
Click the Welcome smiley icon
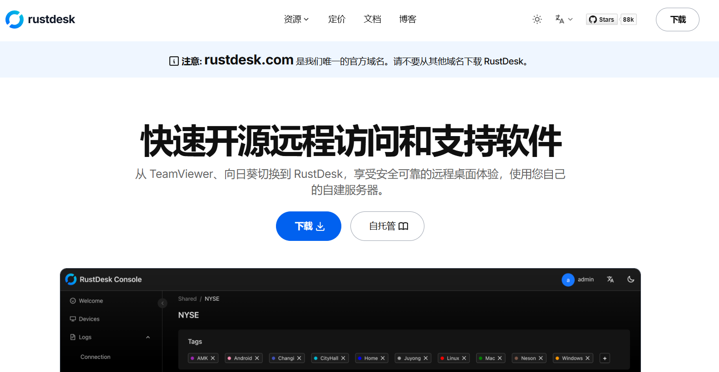point(73,301)
